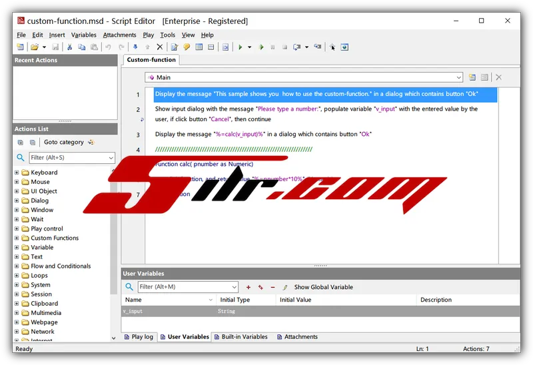Paste action using the clipboard toolbar icon
Screen dimensions: 533x365
tap(94, 47)
